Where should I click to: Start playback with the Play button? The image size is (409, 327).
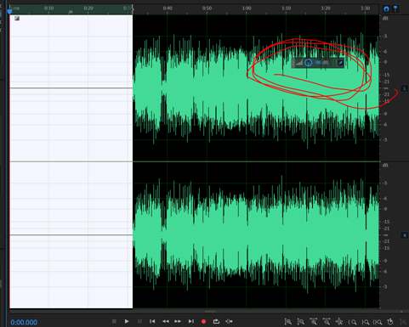(x=127, y=322)
